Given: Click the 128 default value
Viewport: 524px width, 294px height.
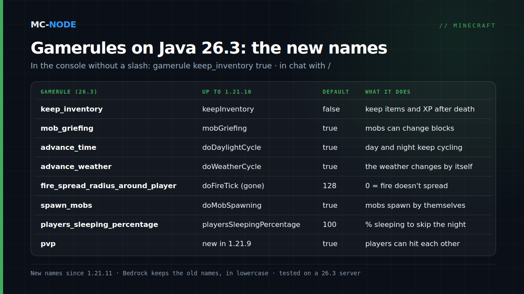Looking at the screenshot, I should pyautogui.click(x=330, y=186).
